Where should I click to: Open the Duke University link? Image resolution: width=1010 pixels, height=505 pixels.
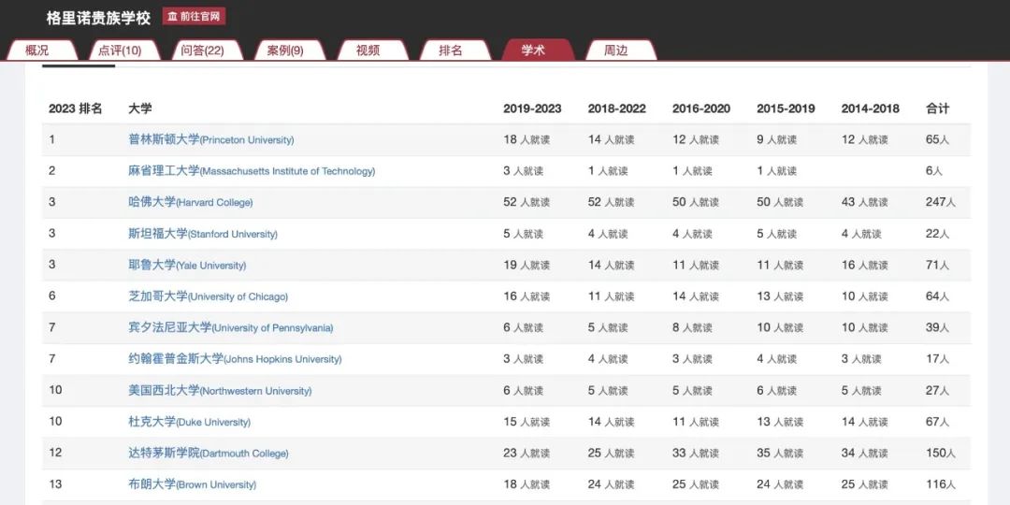tap(189, 422)
